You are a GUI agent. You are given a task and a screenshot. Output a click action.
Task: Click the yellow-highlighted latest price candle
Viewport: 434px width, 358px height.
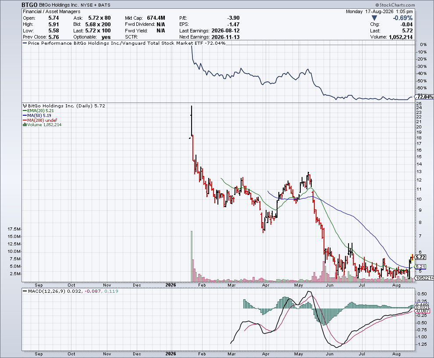(x=413, y=257)
